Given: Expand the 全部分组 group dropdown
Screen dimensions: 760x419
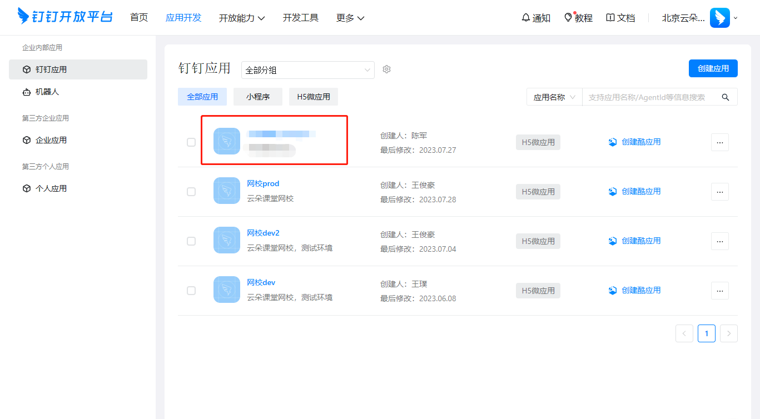Looking at the screenshot, I should click(307, 70).
